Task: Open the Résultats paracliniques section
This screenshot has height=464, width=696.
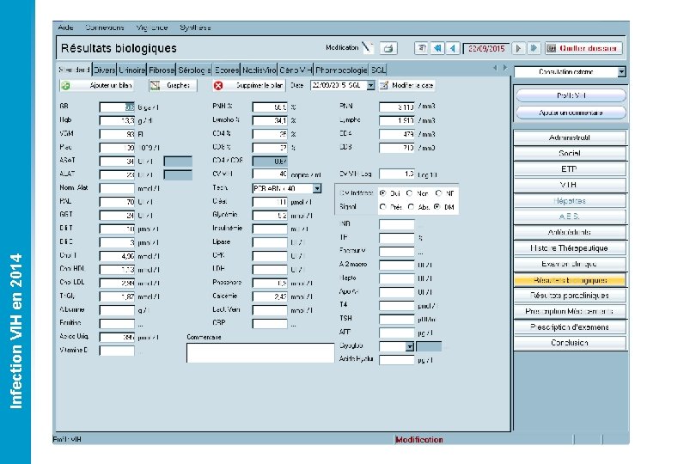Action: [x=570, y=296]
